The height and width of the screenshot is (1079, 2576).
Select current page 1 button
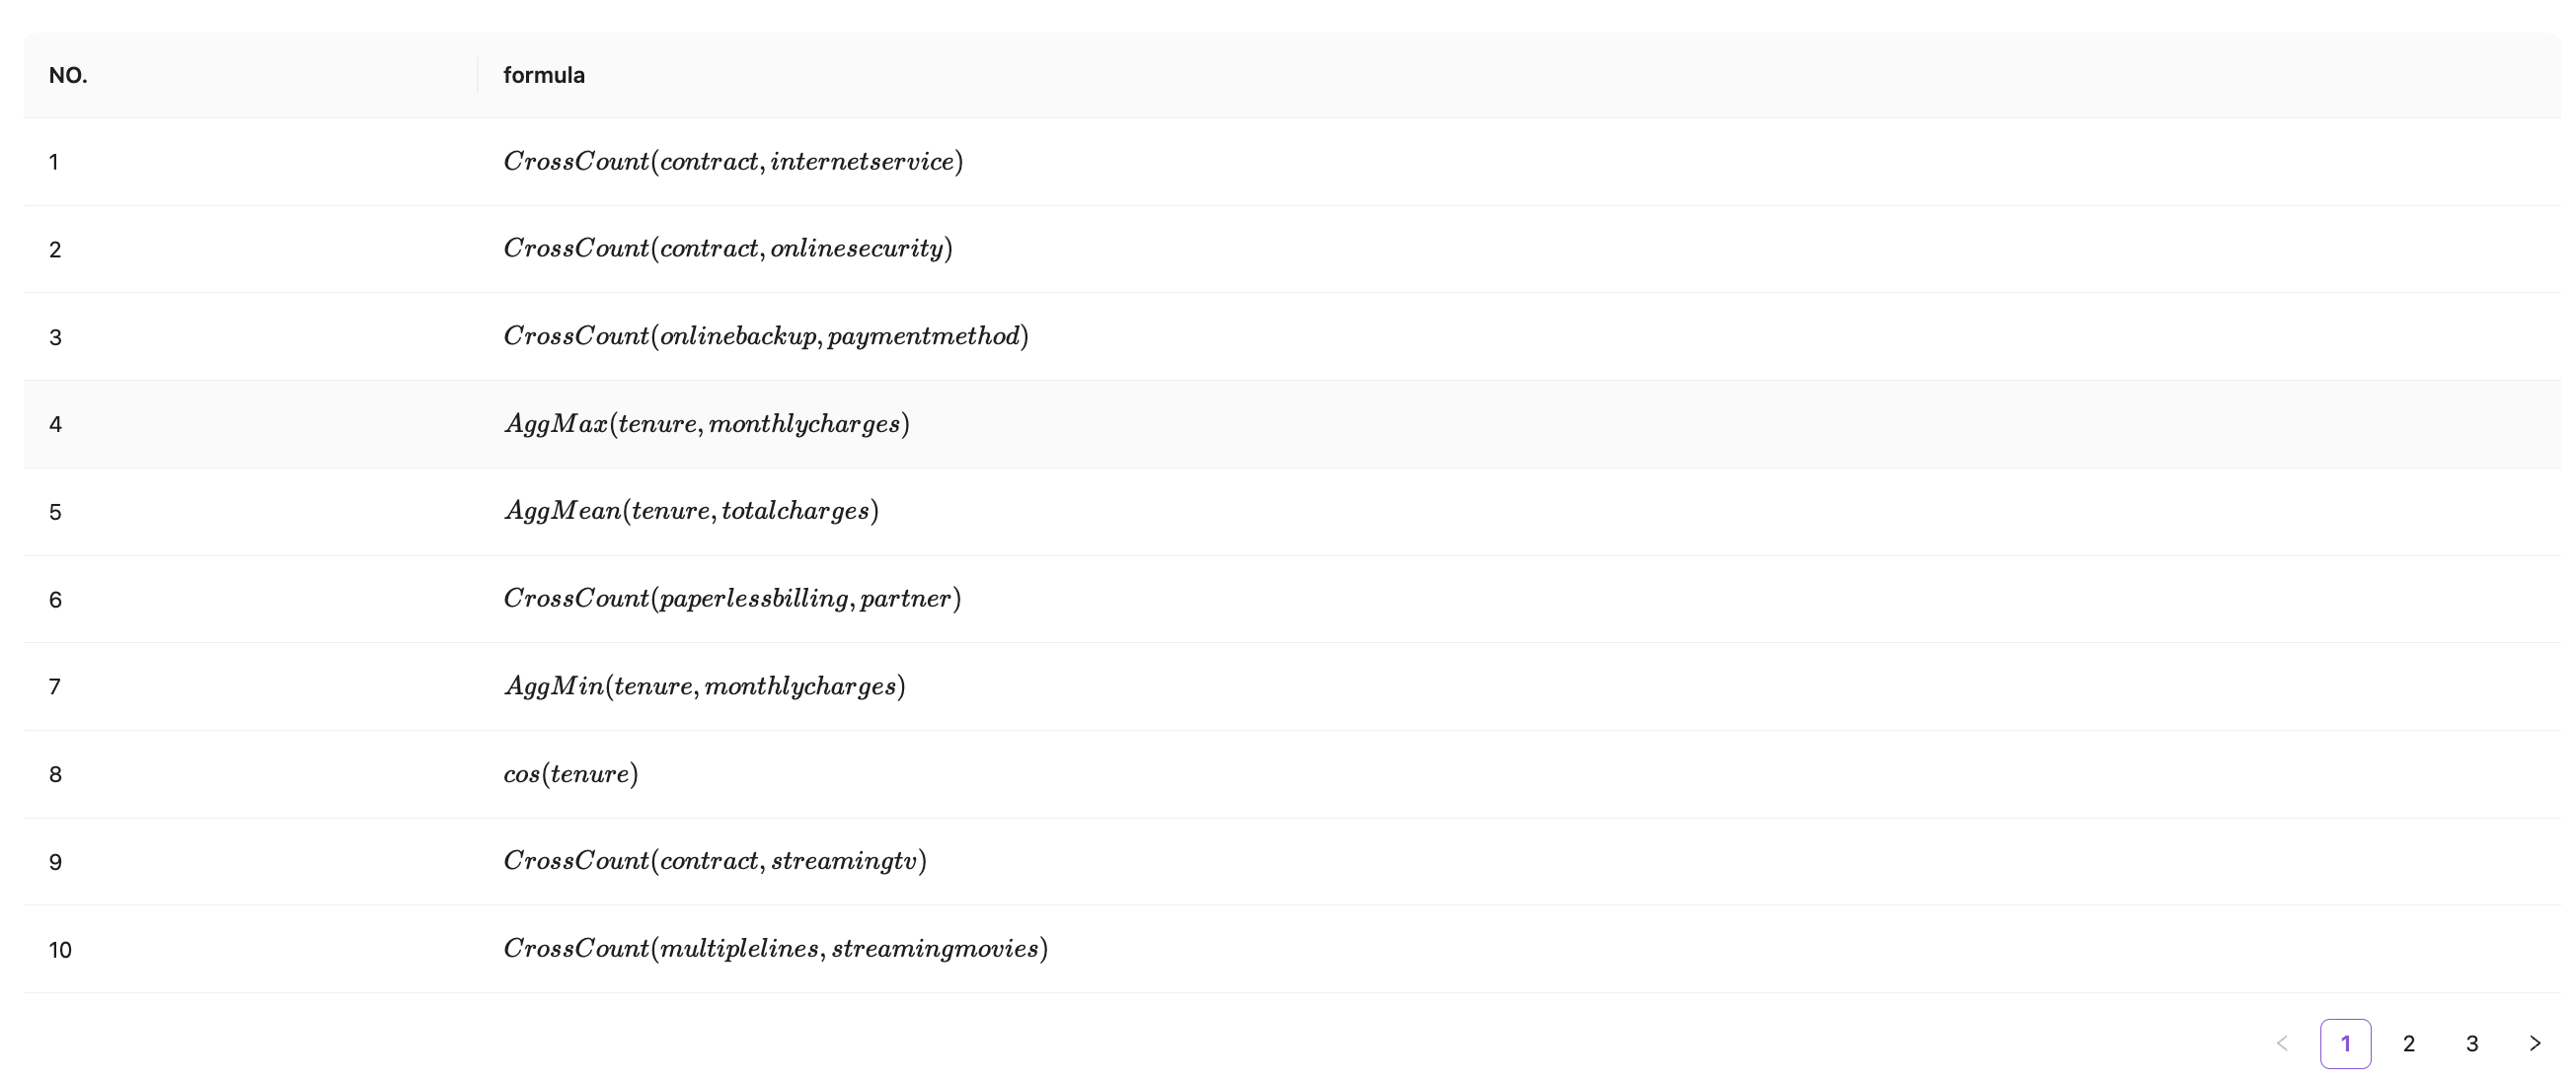click(2345, 1044)
